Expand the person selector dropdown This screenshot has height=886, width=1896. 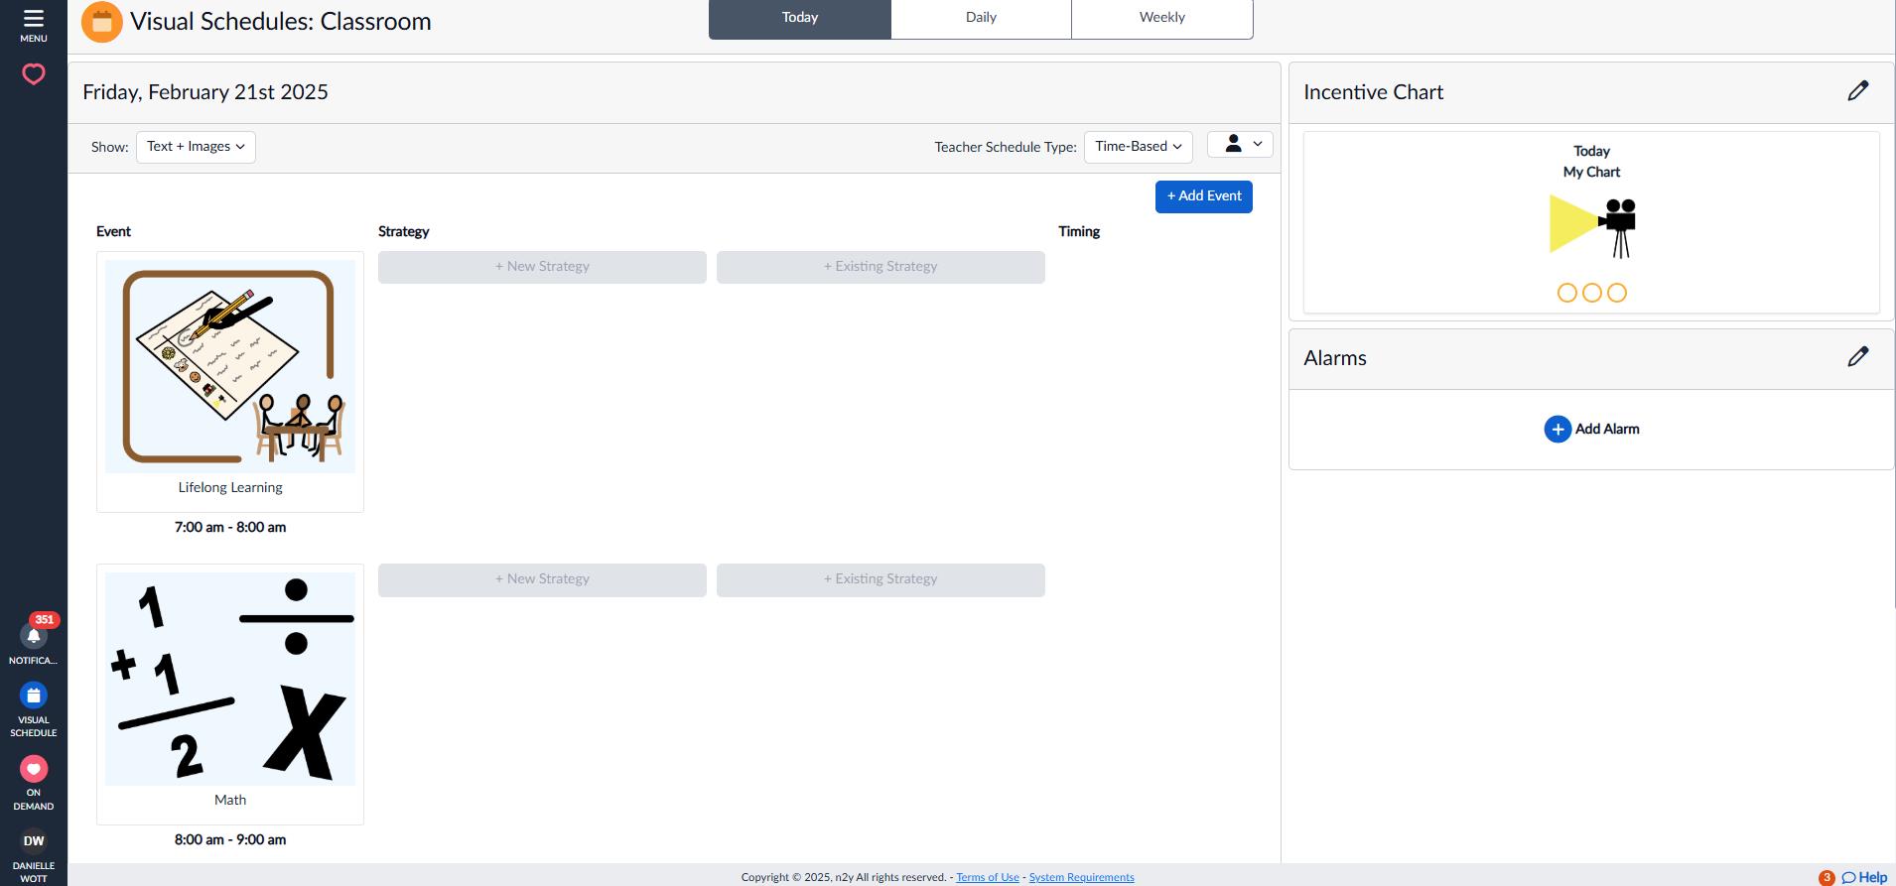click(x=1240, y=144)
